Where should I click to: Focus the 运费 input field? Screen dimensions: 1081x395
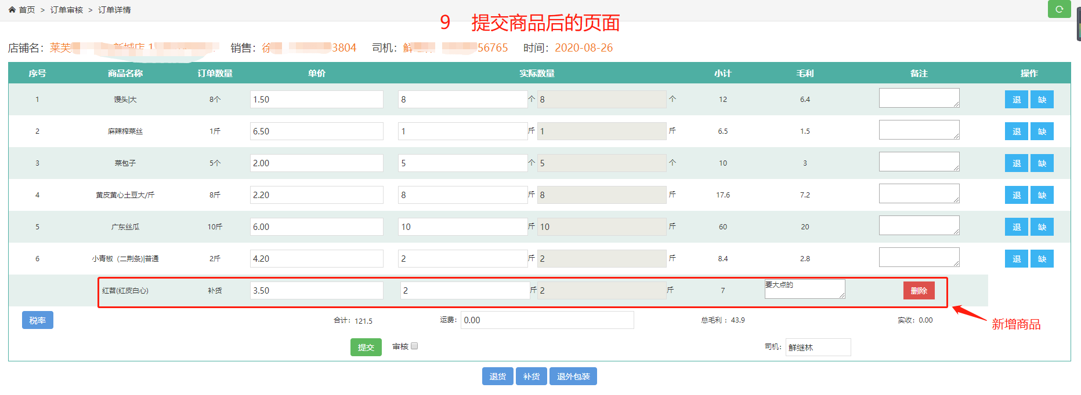tap(547, 320)
